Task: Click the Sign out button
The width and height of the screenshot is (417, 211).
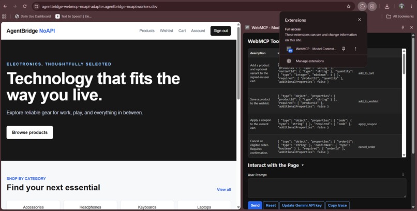Action: pyautogui.click(x=221, y=31)
